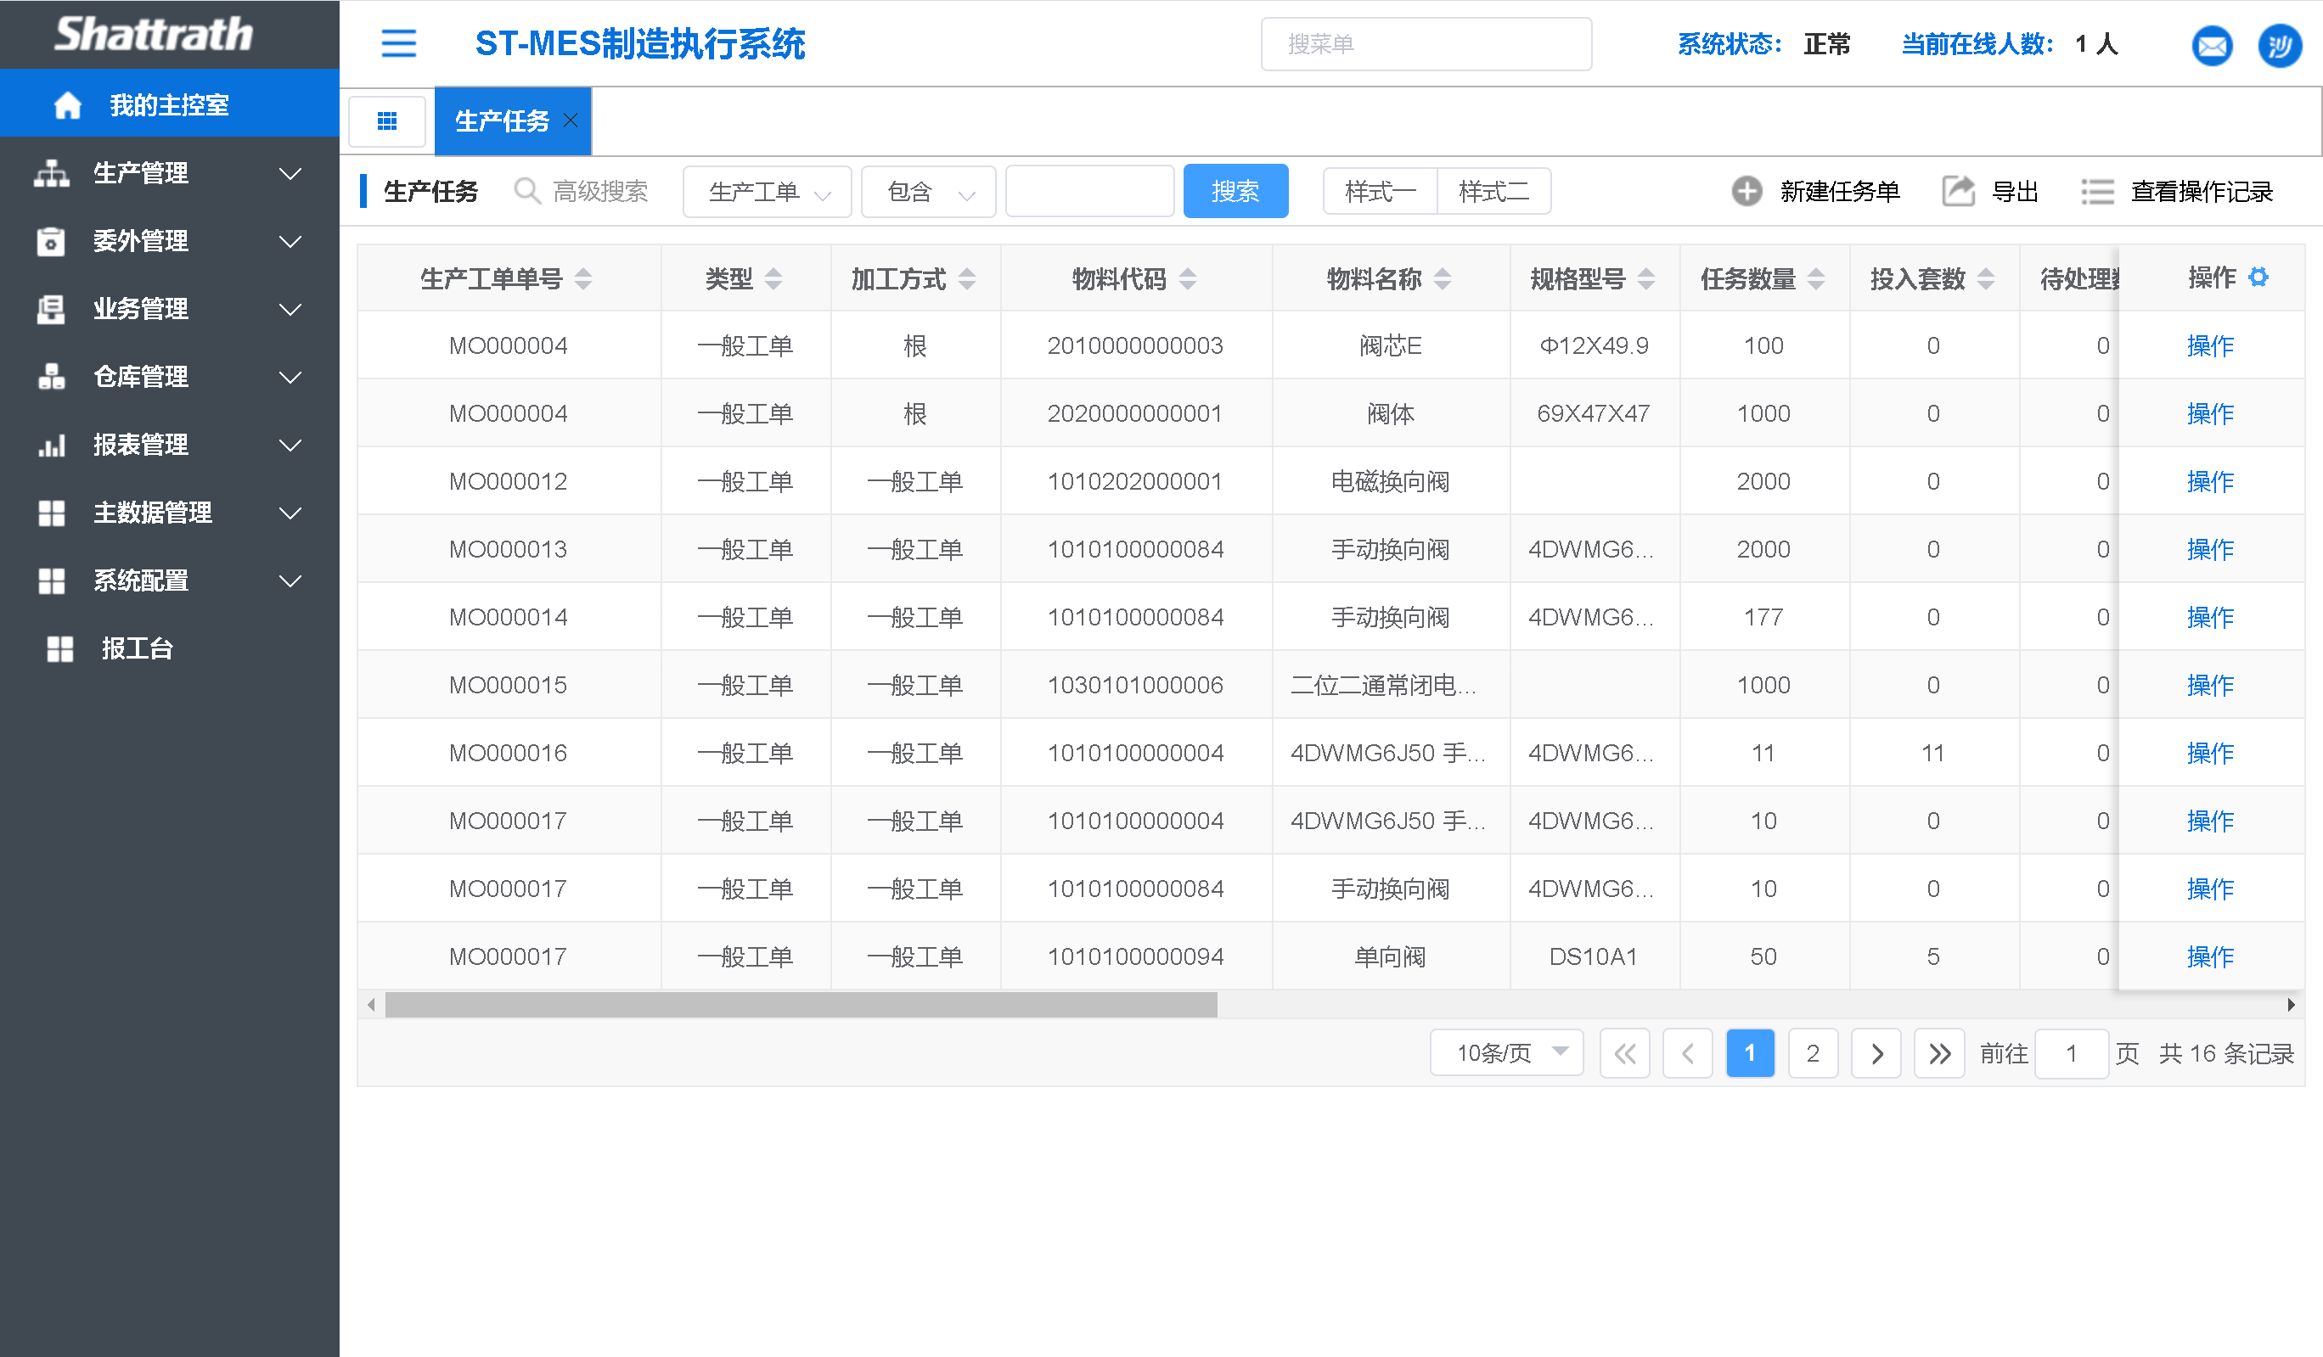Click the list icon for 查看操作记录
The height and width of the screenshot is (1357, 2323).
click(2097, 191)
